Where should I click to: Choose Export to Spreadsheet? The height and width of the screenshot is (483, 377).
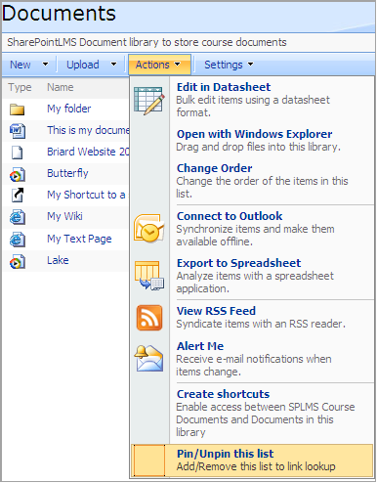pos(238,263)
